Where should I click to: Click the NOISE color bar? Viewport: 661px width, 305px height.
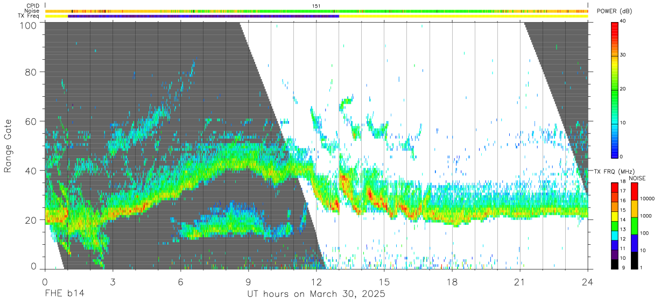point(634,225)
